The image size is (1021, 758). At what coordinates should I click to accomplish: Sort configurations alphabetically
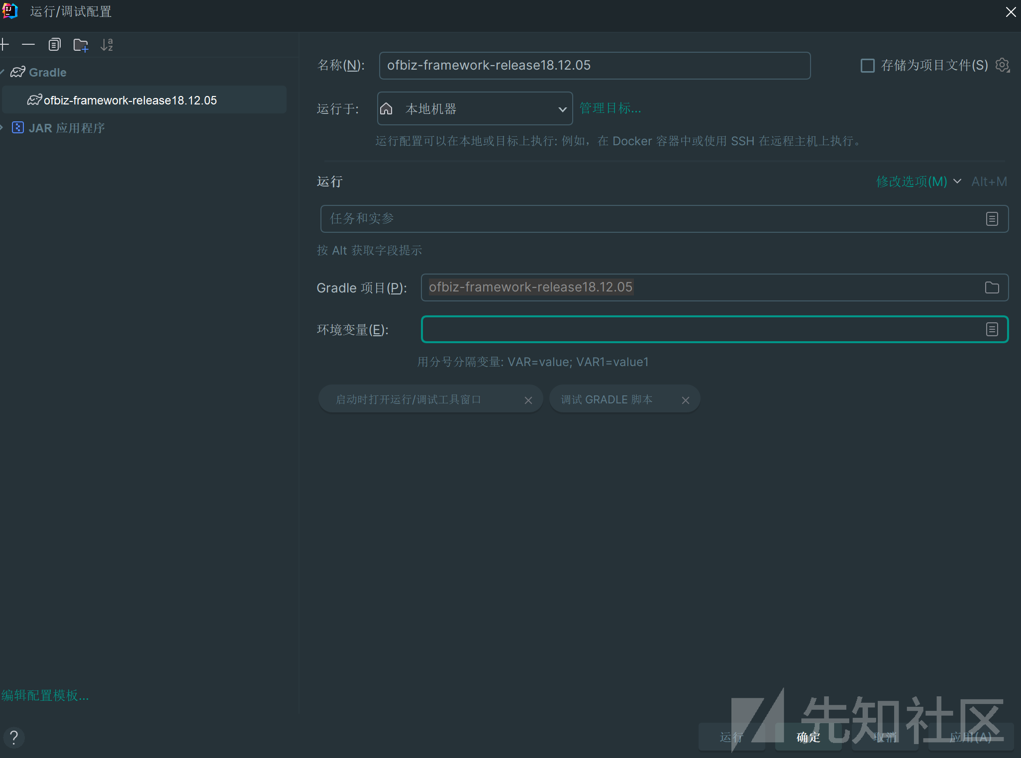[x=106, y=45]
